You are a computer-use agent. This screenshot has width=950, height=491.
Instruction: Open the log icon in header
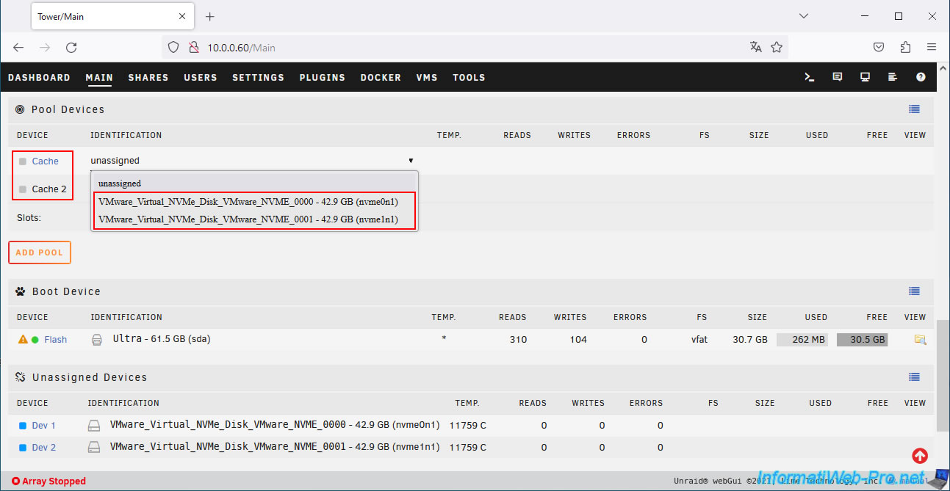[x=893, y=77]
